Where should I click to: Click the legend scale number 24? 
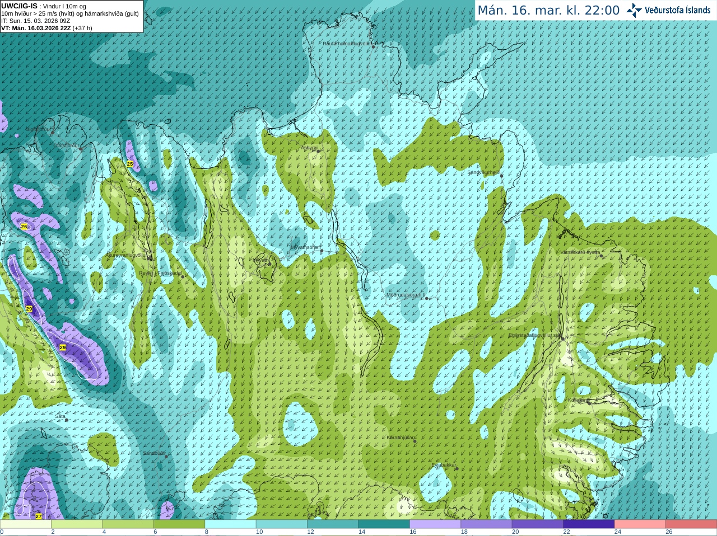pyautogui.click(x=618, y=532)
